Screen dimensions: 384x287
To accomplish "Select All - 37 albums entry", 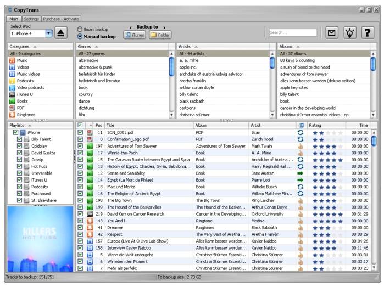I will pyautogui.click(x=324, y=54).
